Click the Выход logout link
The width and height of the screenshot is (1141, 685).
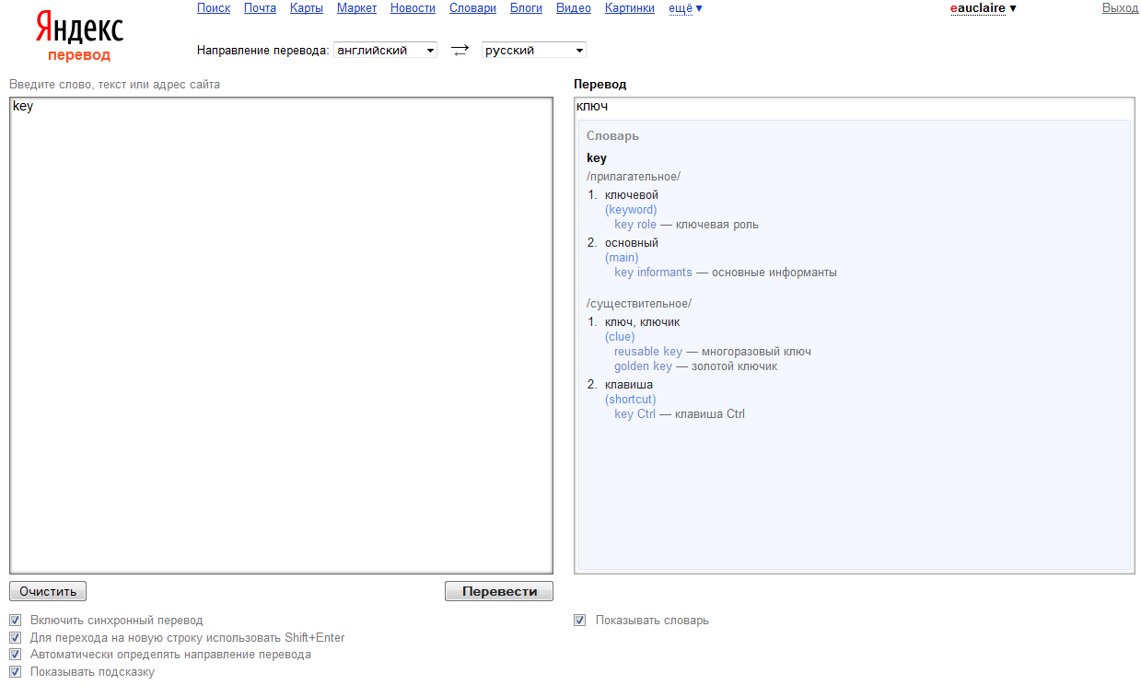pos(1120,8)
